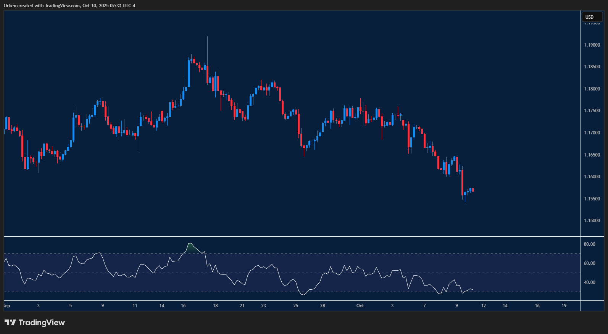Screen dimensions: 608x334
Task: Open the USD currency selector
Action: 592,17
